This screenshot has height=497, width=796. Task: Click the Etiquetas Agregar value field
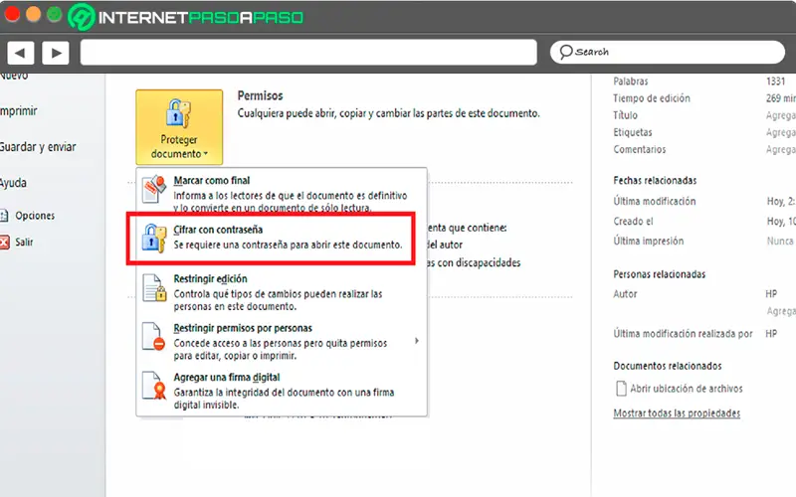click(781, 132)
